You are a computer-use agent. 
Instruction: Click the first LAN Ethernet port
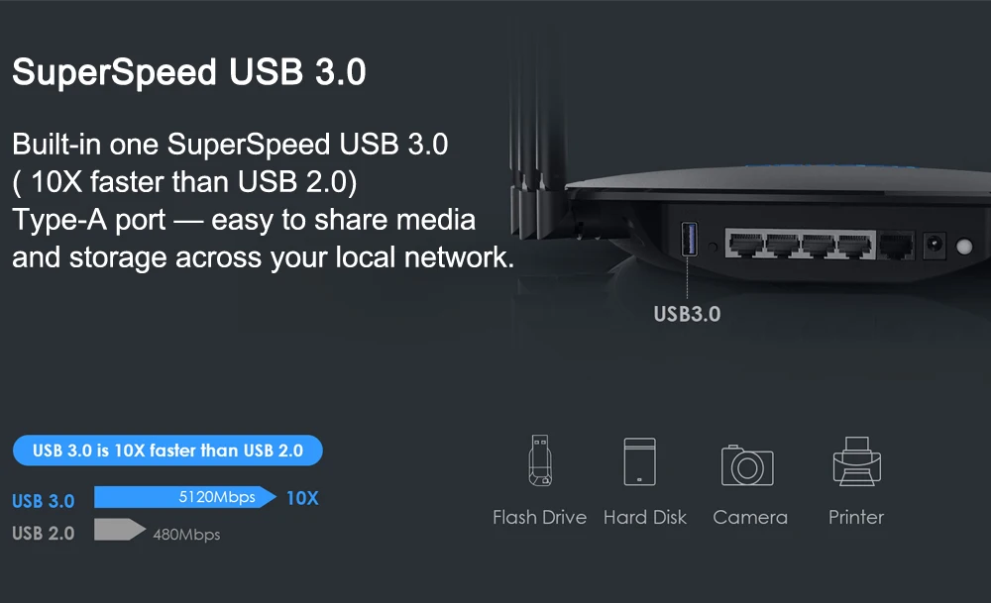(746, 245)
